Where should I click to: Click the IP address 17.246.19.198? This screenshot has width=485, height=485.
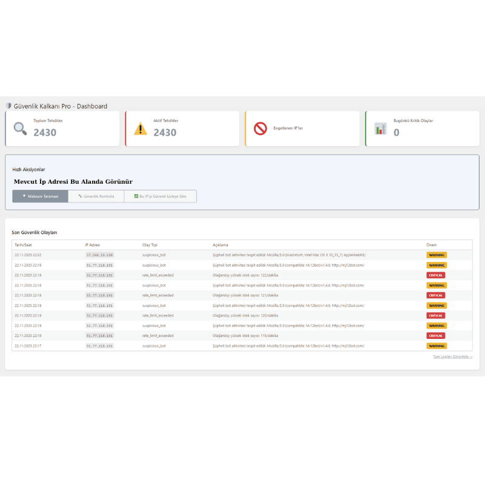pyautogui.click(x=99, y=255)
